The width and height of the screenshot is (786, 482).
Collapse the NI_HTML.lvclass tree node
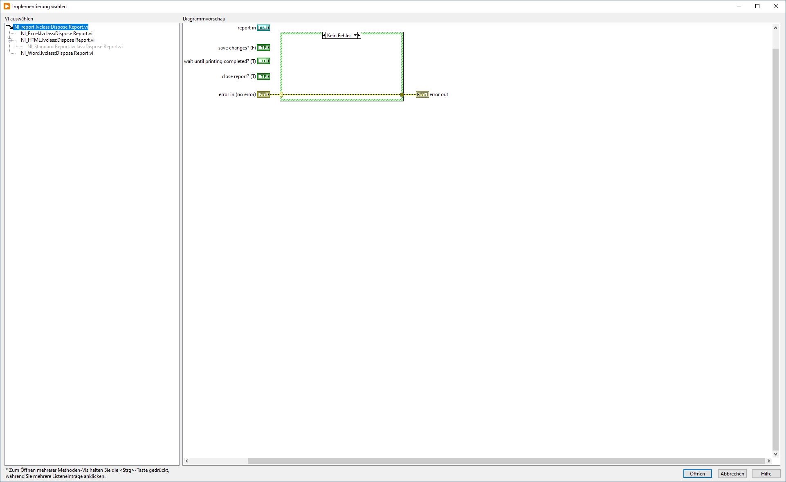9,40
